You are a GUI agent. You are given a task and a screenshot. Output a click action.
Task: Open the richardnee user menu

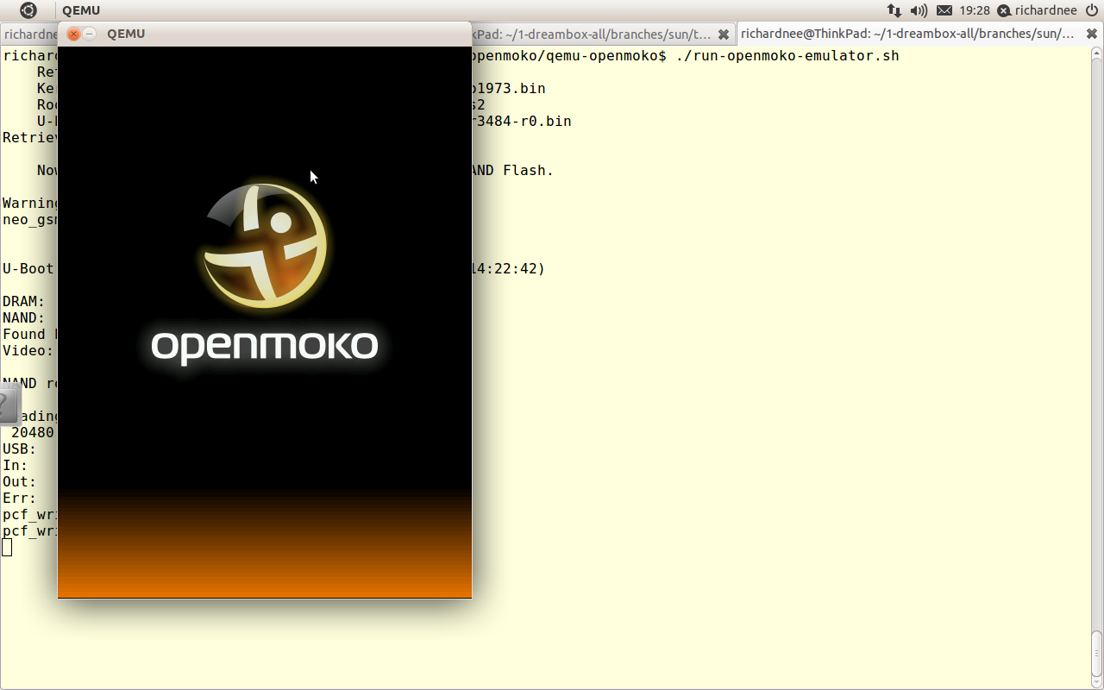1037,10
